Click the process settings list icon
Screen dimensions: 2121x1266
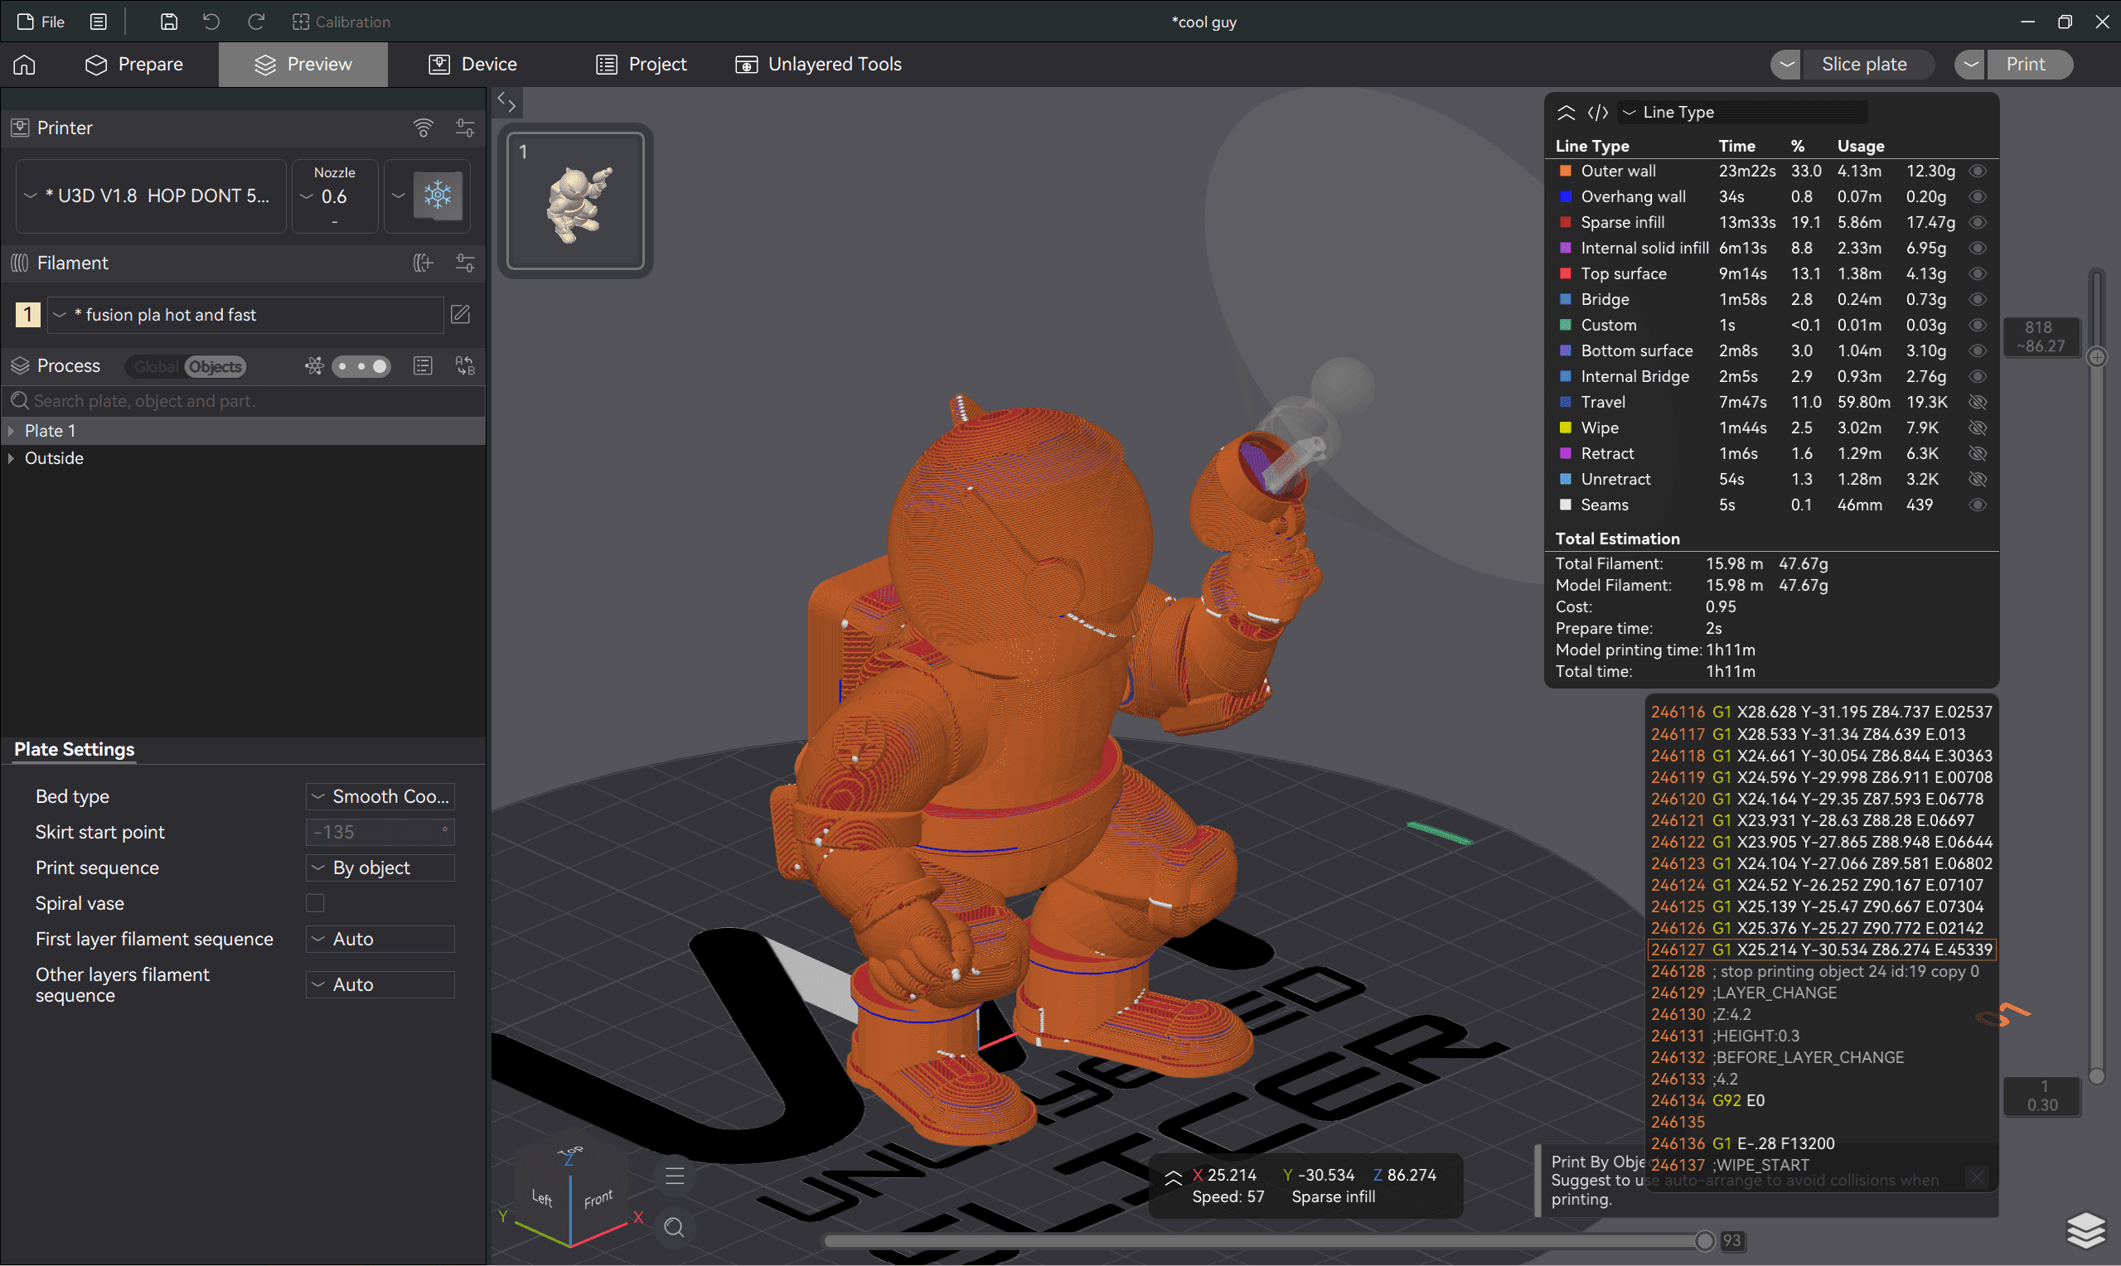tap(424, 366)
